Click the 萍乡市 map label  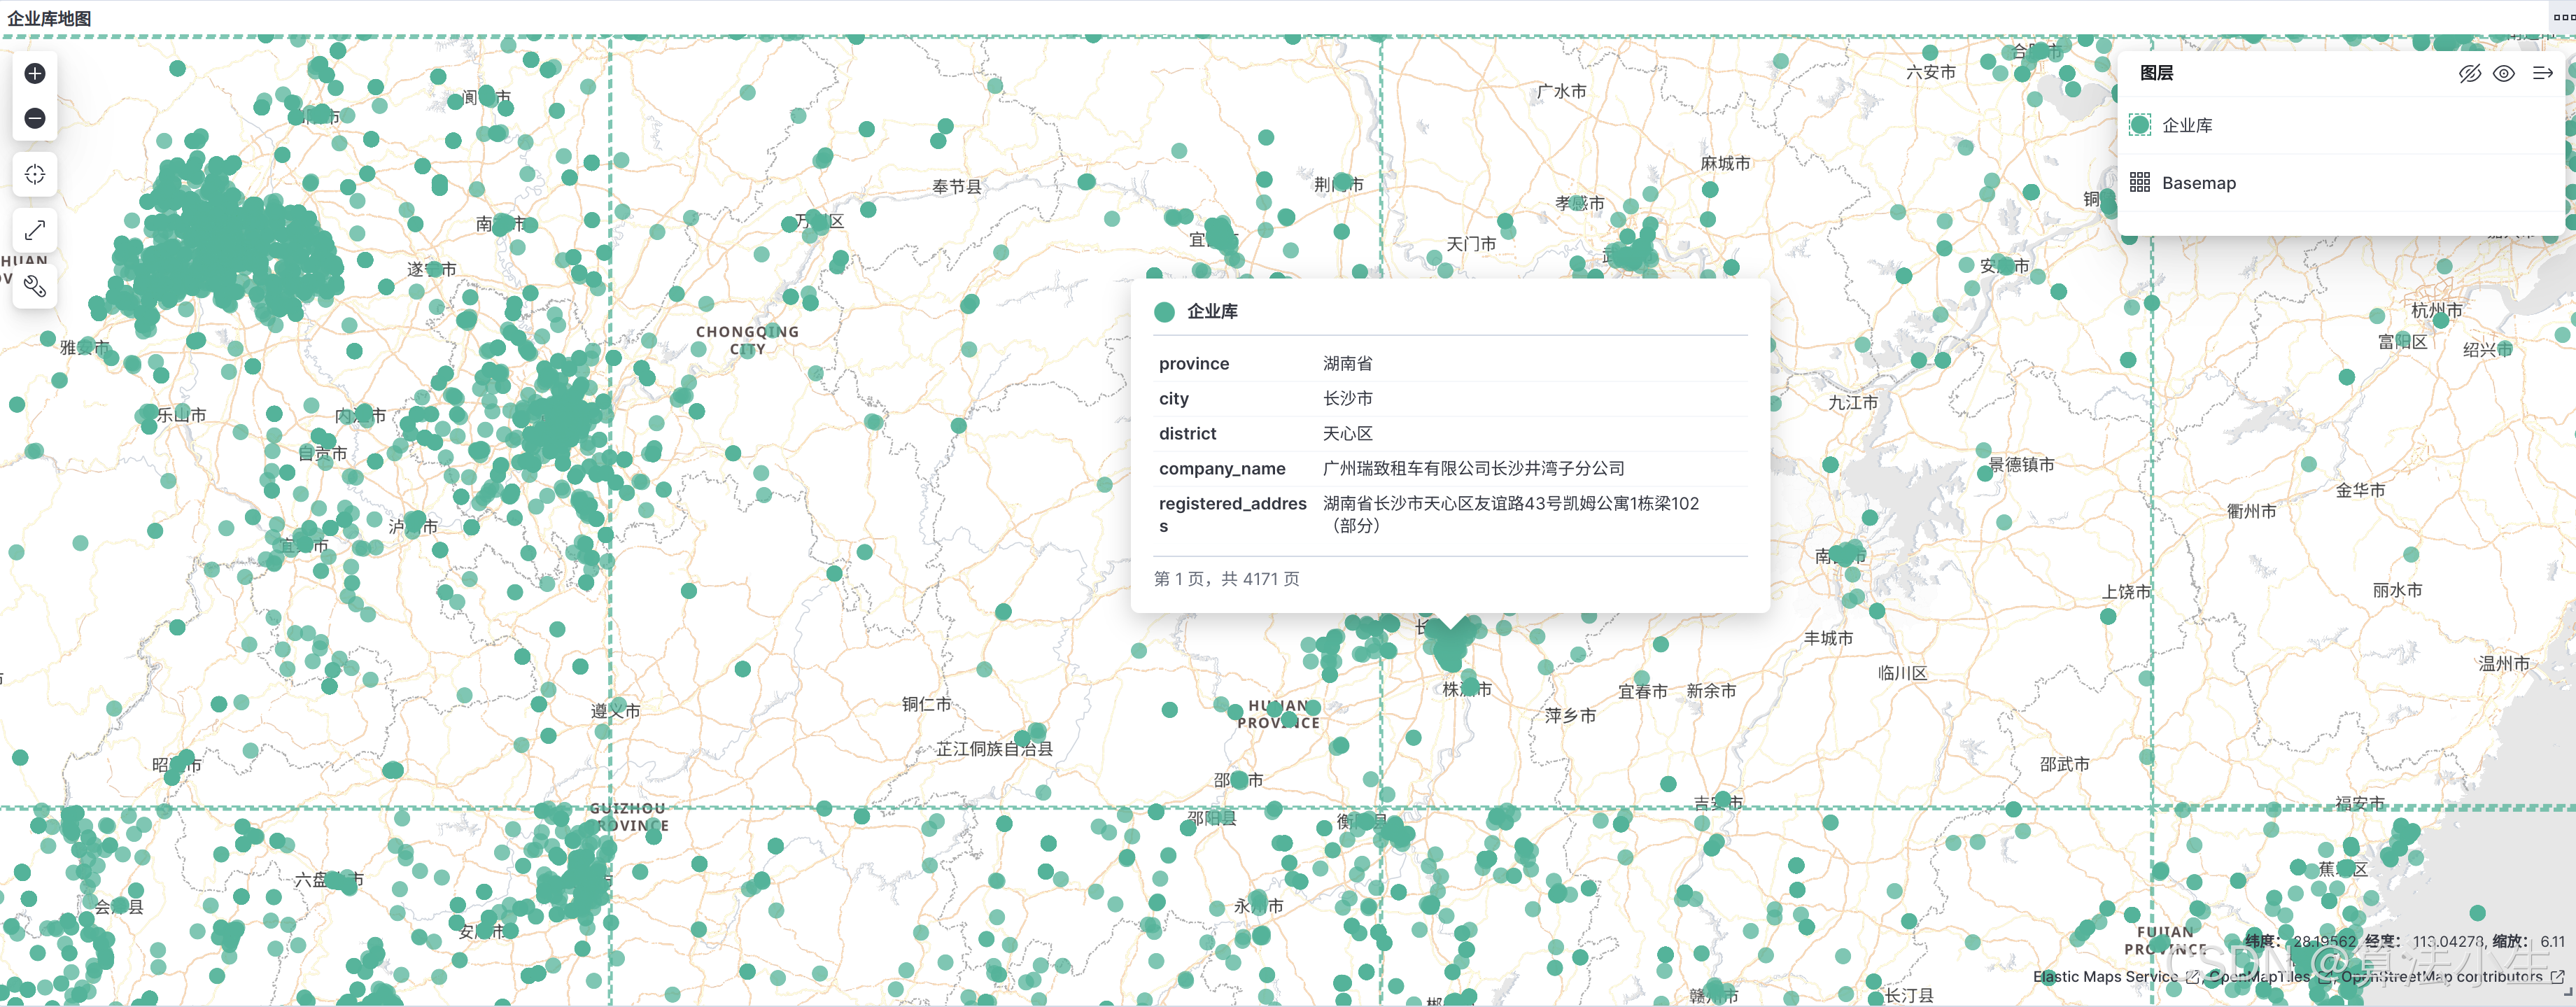(x=1570, y=715)
